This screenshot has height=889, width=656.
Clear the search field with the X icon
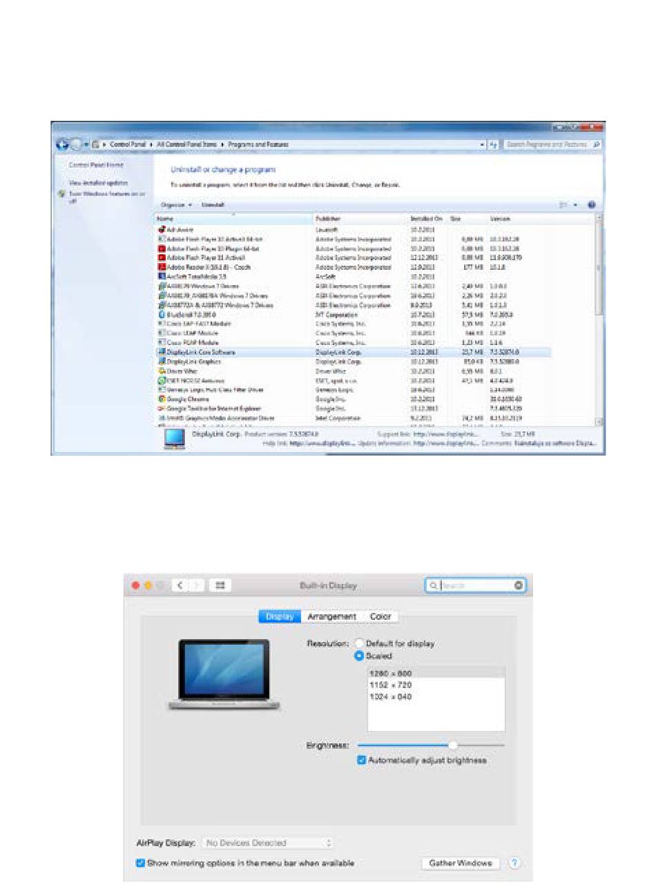point(519,585)
